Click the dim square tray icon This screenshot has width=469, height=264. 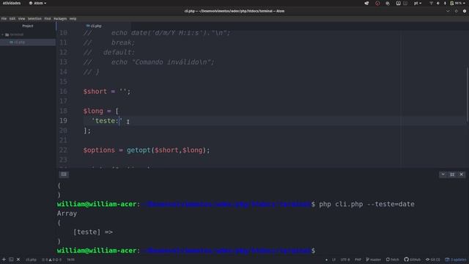[405, 3]
